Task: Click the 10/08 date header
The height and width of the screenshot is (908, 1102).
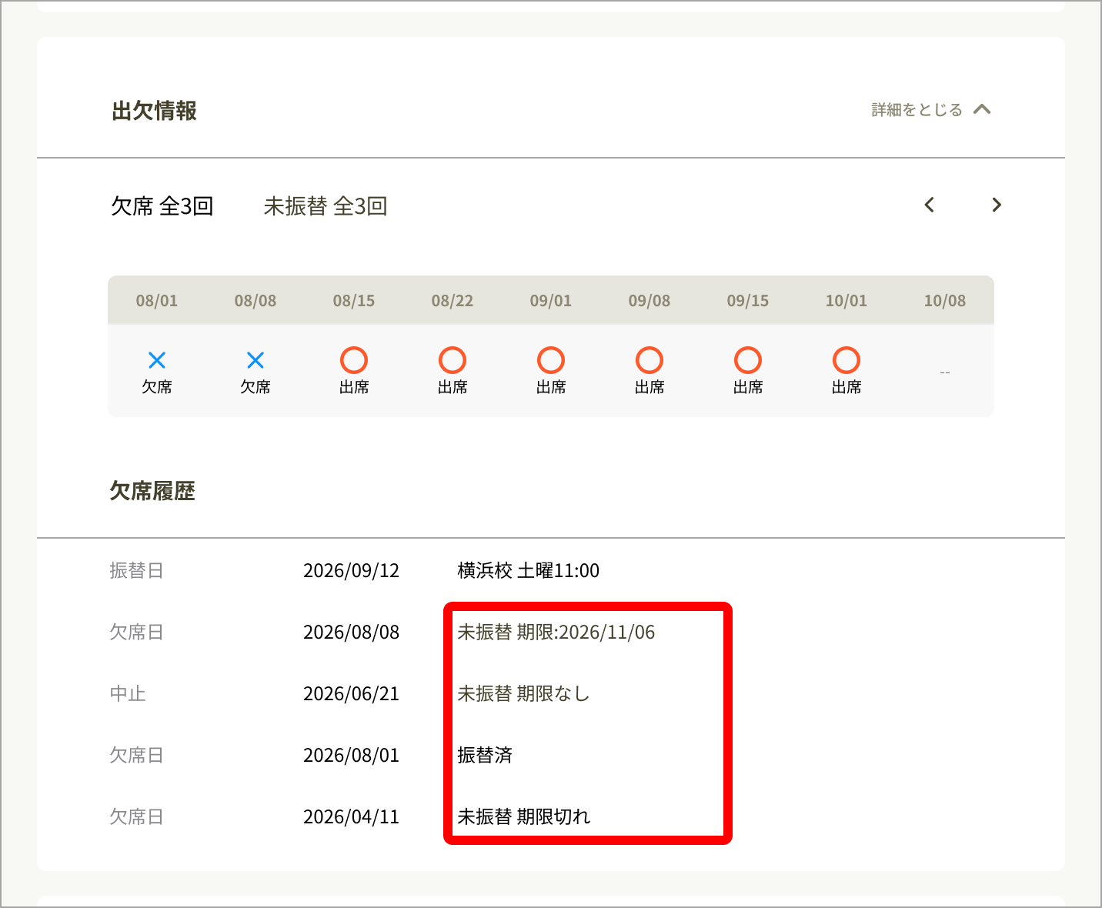Action: coord(945,301)
